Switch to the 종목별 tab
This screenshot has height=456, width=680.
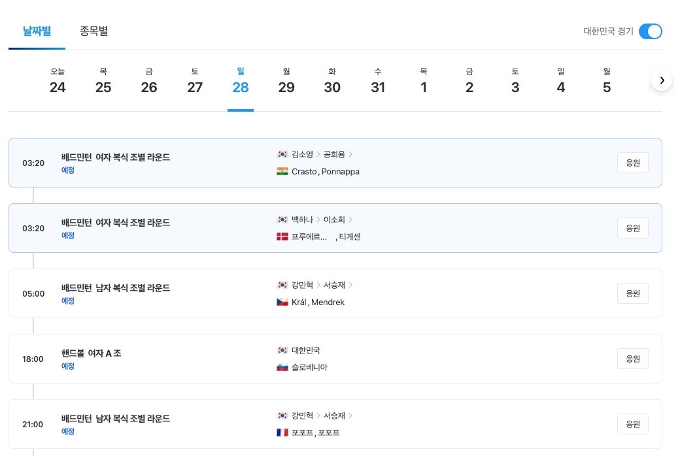[x=94, y=31]
